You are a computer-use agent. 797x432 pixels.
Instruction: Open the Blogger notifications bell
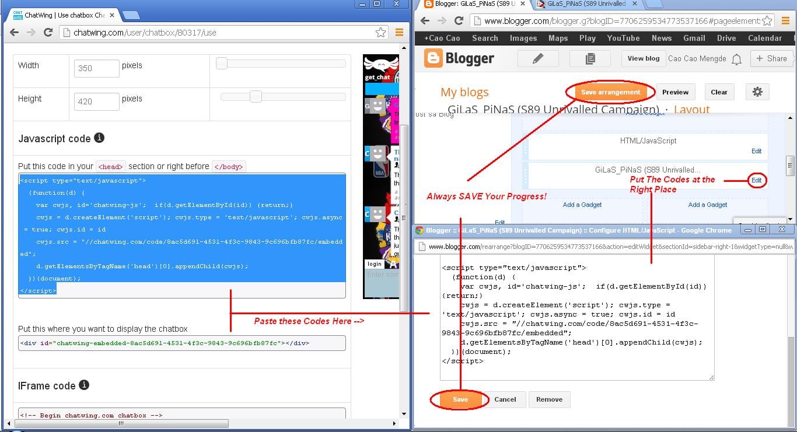point(735,58)
